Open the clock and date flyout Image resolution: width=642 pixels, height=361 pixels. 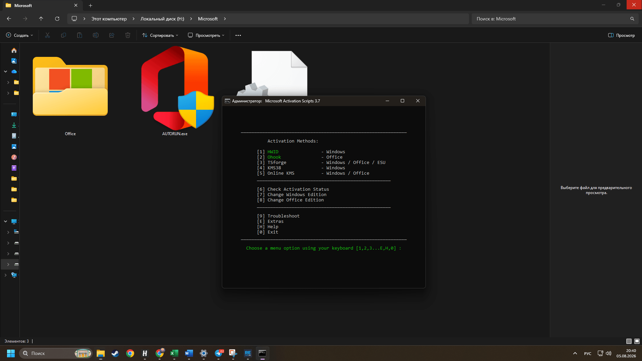tap(627, 353)
